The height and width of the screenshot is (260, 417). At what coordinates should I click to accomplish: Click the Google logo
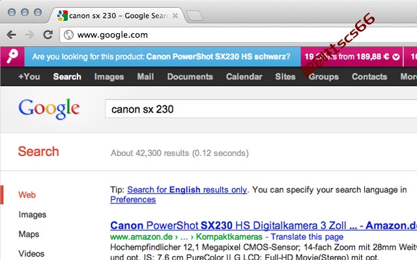pyautogui.click(x=50, y=109)
